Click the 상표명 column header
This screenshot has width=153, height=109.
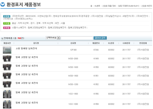pos(73,43)
